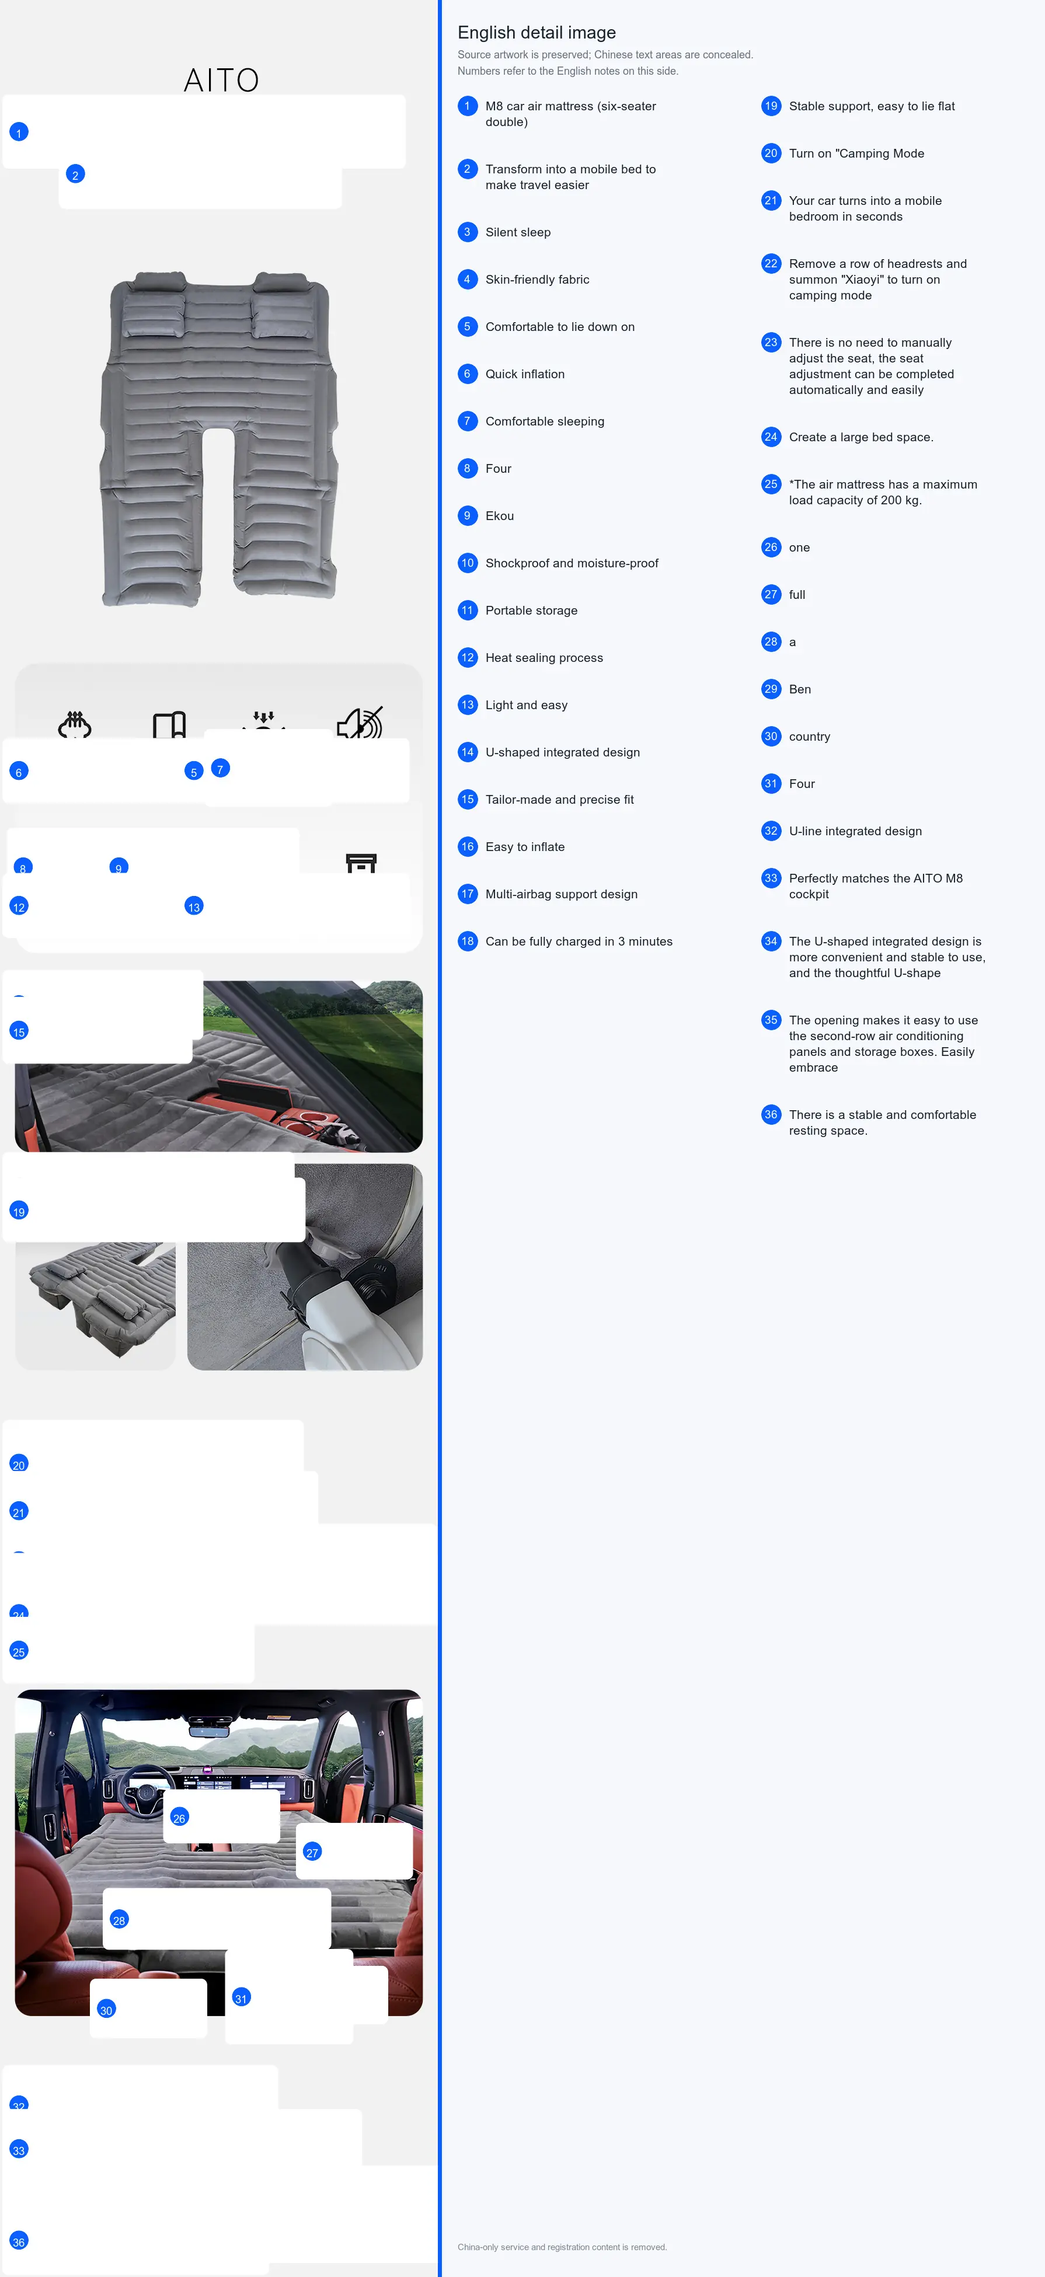Screen dimensions: 1045x2277
Task: Select the "Easy to inflate" note
Action: pos(525,847)
